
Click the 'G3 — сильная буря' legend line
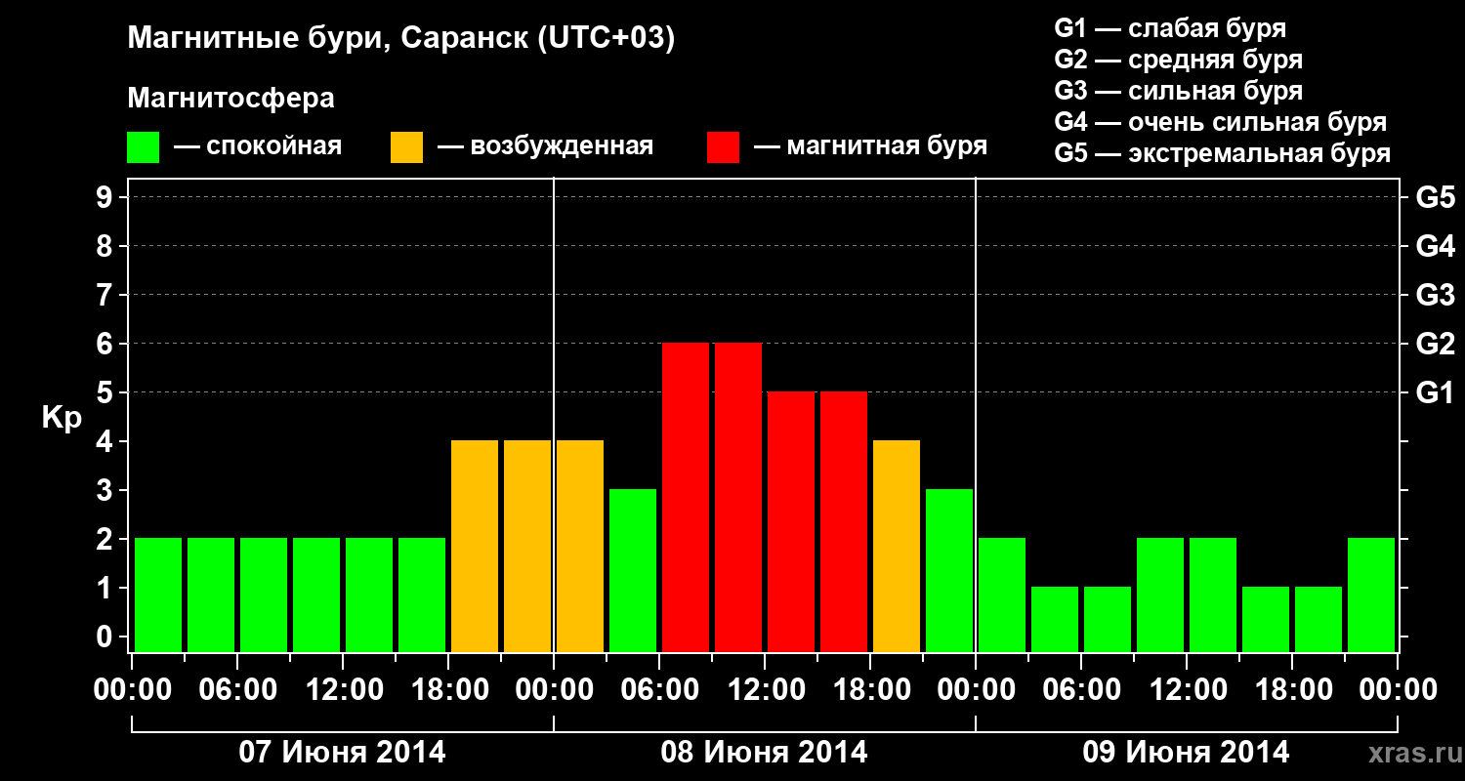point(1178,91)
